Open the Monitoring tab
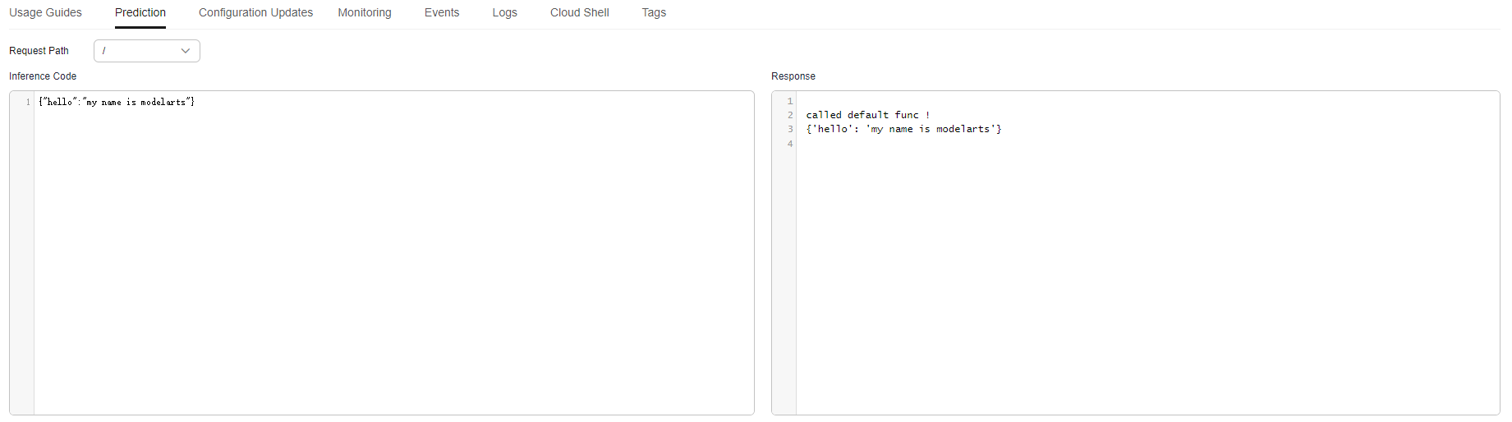1512x422 pixels. pos(365,12)
